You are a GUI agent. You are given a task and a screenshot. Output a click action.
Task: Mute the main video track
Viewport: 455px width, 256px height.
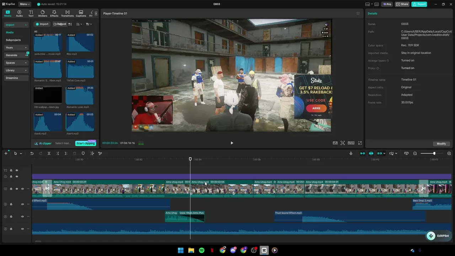(22, 189)
